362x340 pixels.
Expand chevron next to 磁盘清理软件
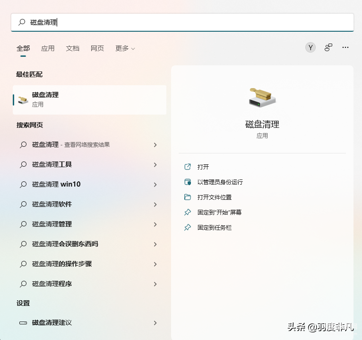pyautogui.click(x=155, y=205)
